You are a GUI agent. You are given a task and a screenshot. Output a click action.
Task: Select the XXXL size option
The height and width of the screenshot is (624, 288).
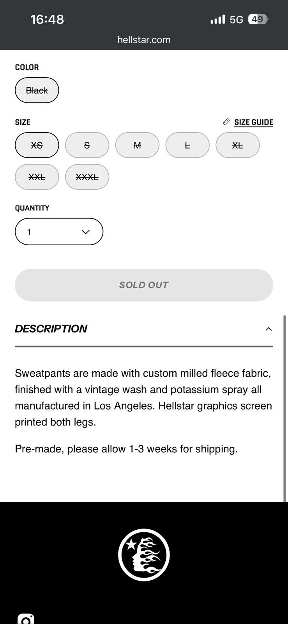pyautogui.click(x=87, y=177)
